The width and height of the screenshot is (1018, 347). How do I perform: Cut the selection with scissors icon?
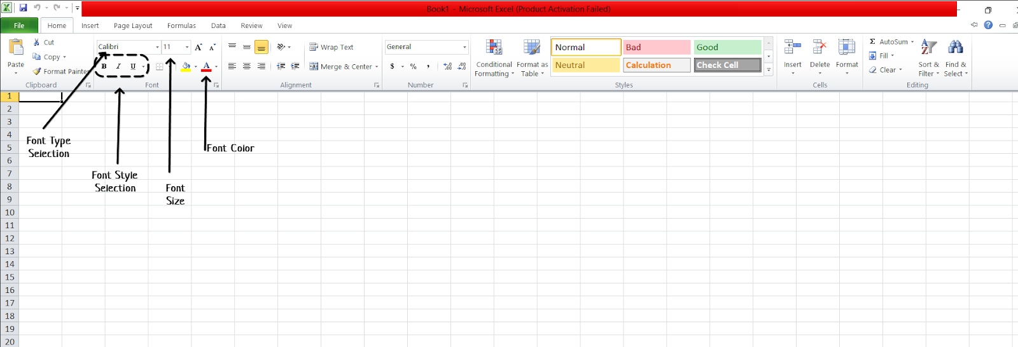(x=37, y=42)
